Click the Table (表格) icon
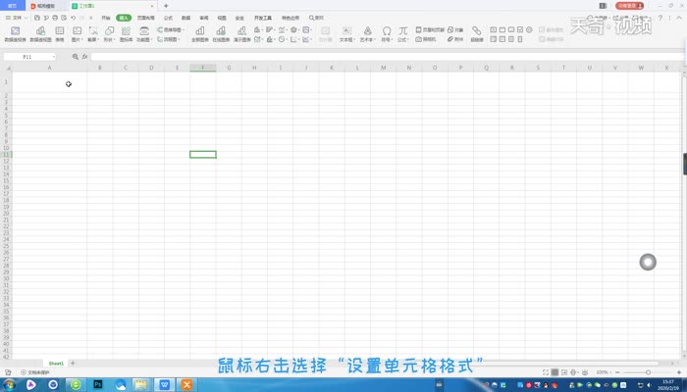Viewport: 687px width, 392px height. [x=60, y=33]
